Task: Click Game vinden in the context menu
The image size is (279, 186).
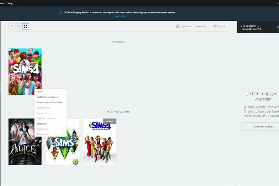Action: [43, 134]
